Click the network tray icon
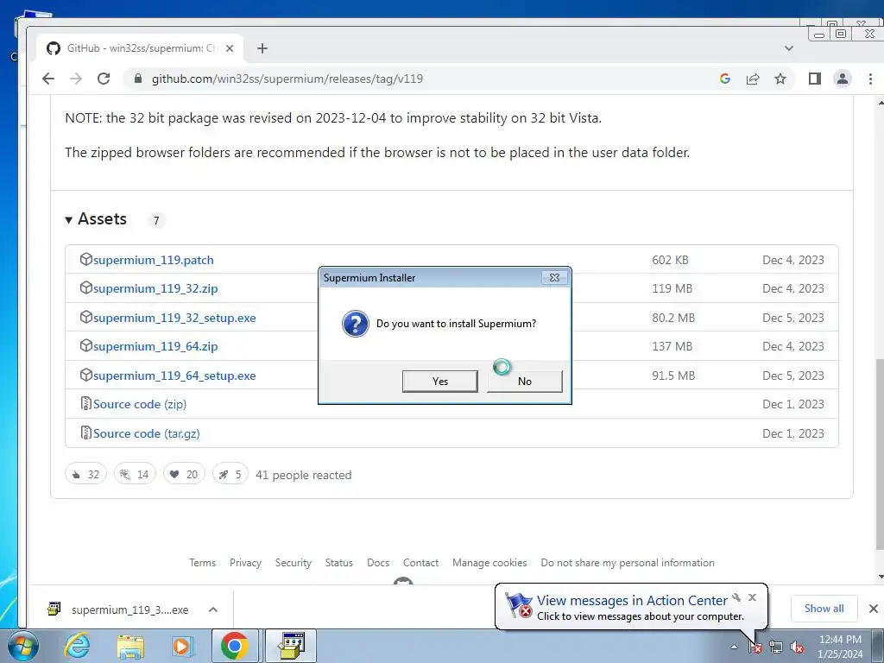 [776, 647]
